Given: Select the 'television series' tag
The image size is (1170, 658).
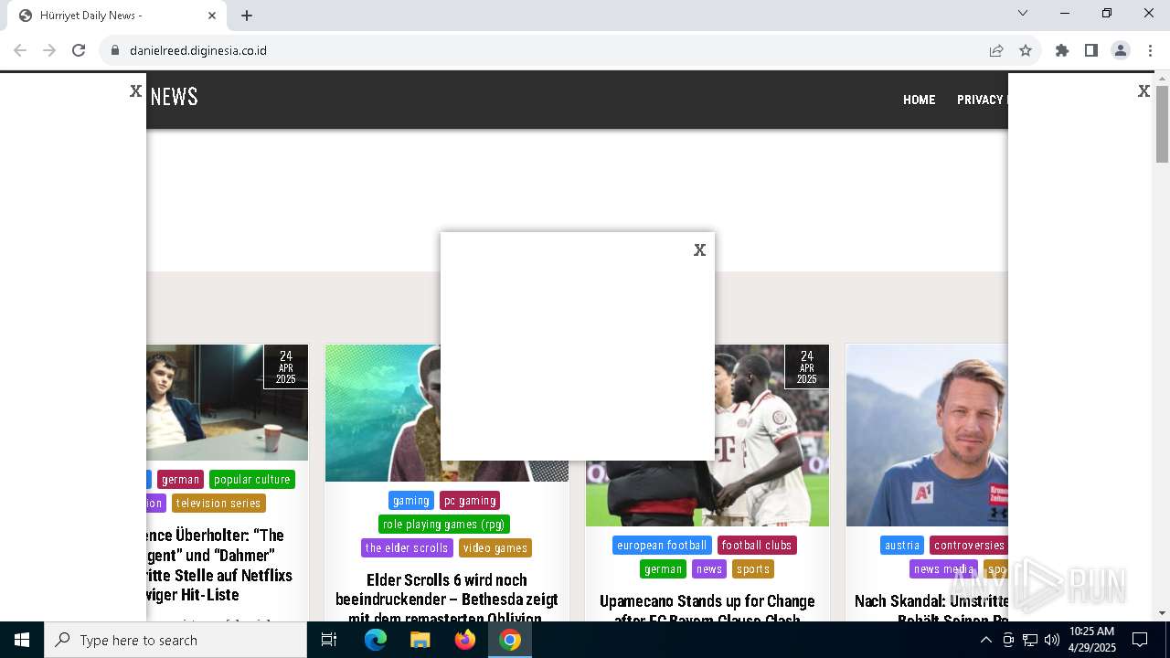Looking at the screenshot, I should click(218, 504).
